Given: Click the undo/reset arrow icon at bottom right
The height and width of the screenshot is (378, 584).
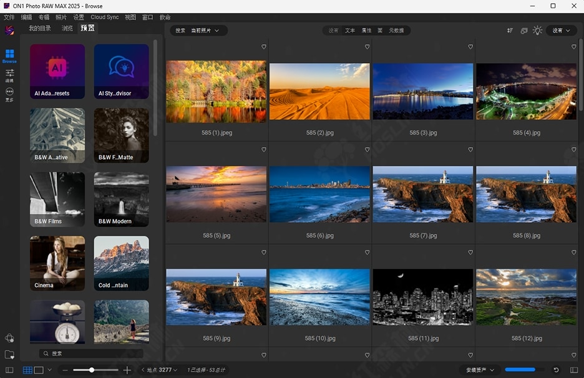Looking at the screenshot, I should point(556,370).
